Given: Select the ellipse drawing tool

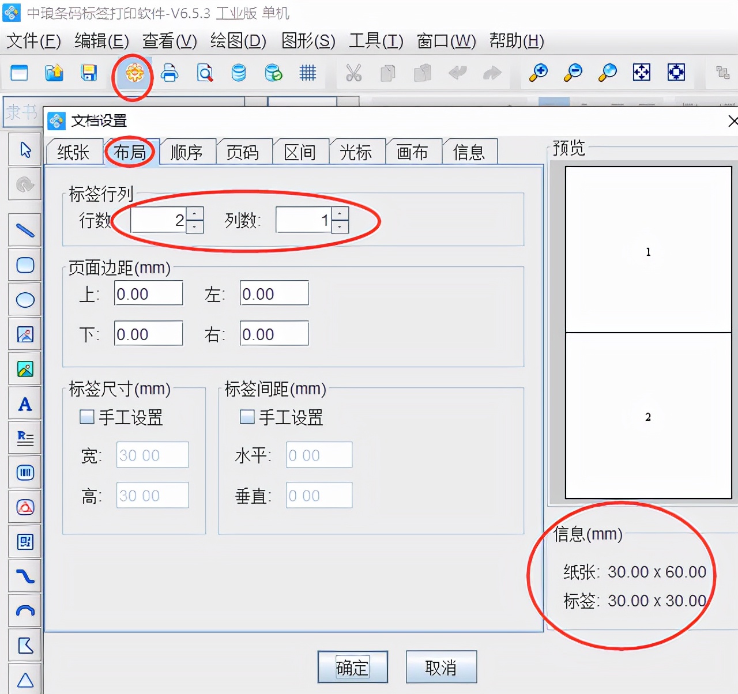Looking at the screenshot, I should click(x=25, y=300).
